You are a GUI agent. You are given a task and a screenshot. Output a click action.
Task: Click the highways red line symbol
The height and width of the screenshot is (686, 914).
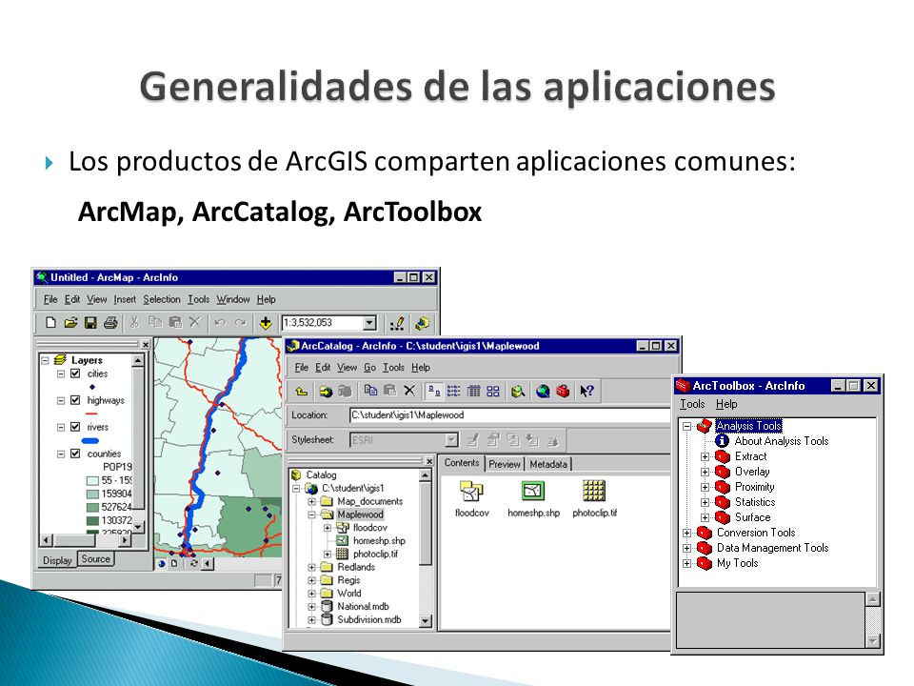pos(92,414)
